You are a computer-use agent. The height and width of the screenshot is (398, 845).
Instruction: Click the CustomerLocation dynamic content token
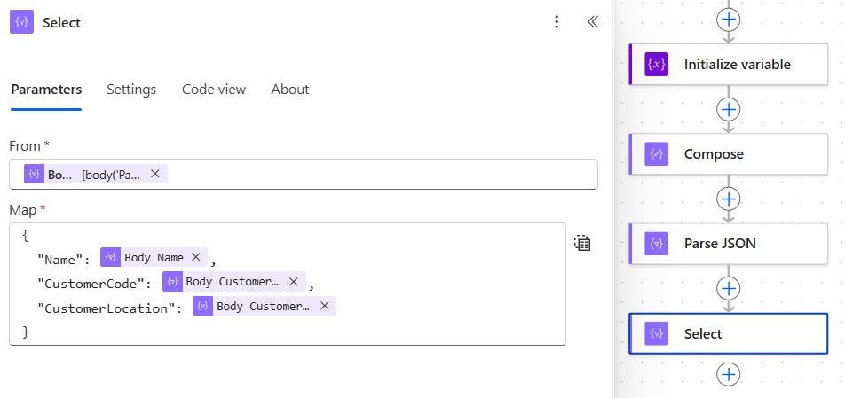click(x=263, y=306)
